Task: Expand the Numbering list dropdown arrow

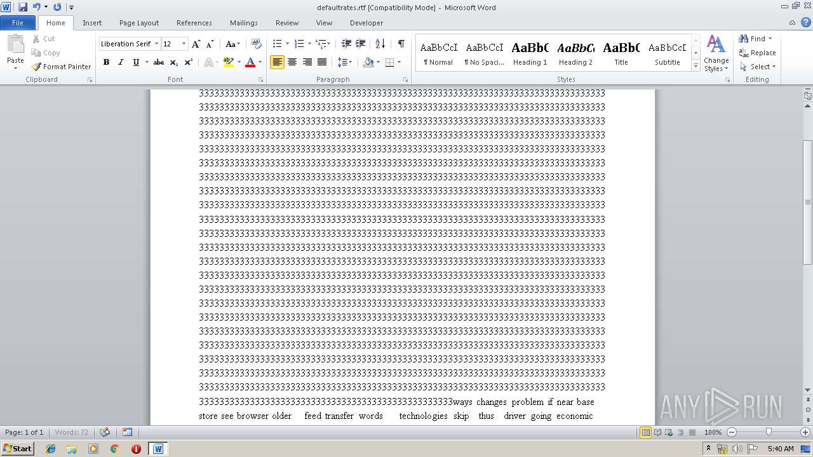Action: (309, 44)
